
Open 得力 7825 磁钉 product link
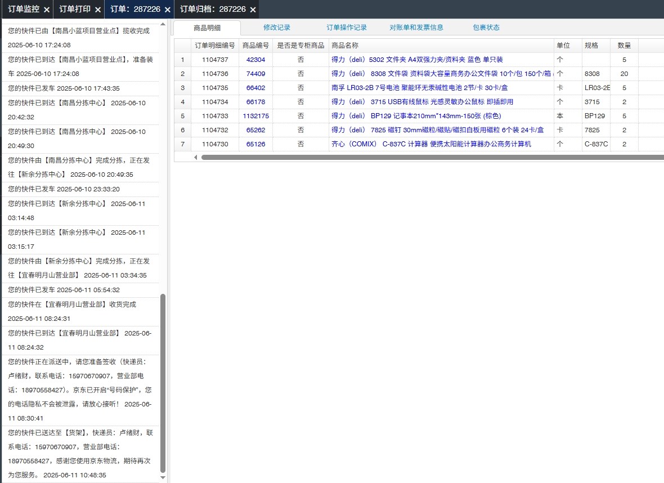tap(437, 130)
